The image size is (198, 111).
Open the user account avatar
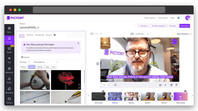pos(188,18)
